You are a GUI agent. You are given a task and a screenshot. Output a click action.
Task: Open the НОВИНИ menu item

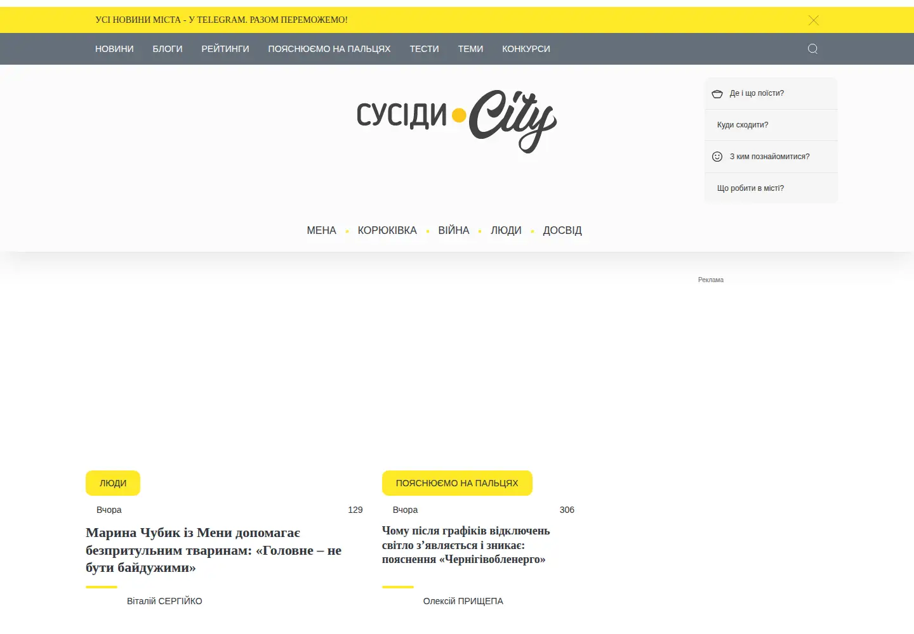[x=114, y=49]
